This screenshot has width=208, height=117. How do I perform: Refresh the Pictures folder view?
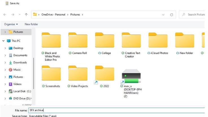pos(172,15)
